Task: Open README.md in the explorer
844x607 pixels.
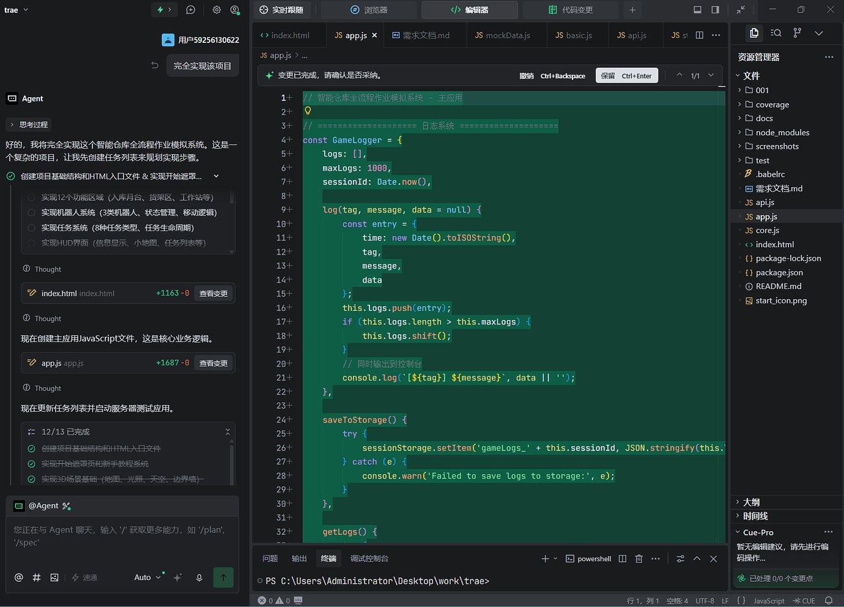Action: click(778, 286)
